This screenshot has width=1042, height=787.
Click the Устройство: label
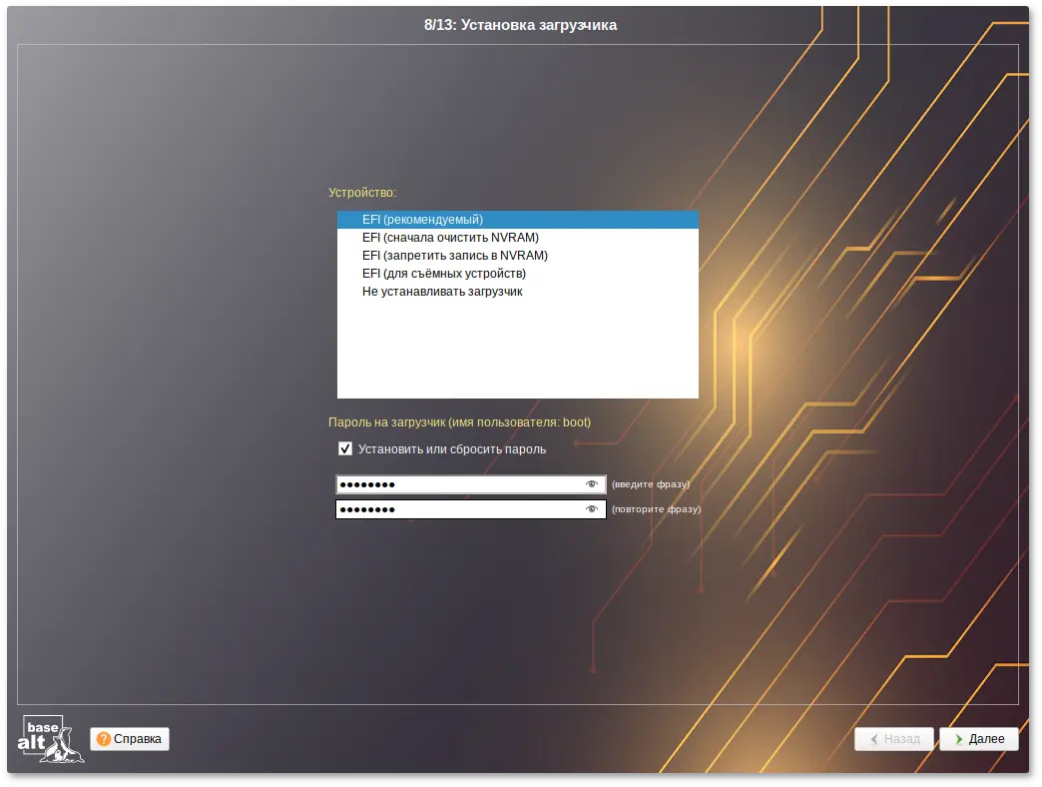pos(362,192)
